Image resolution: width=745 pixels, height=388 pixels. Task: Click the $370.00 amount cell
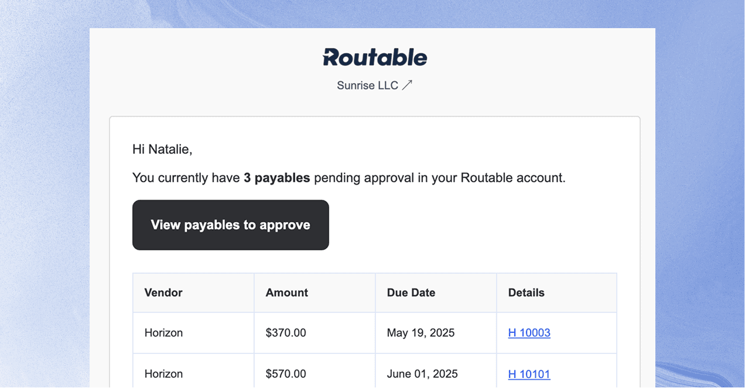[x=285, y=333]
